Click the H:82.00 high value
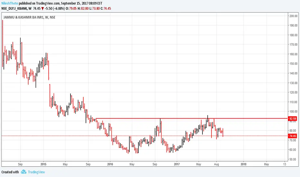Viewport: 300px width, 177px height. click(83, 8)
